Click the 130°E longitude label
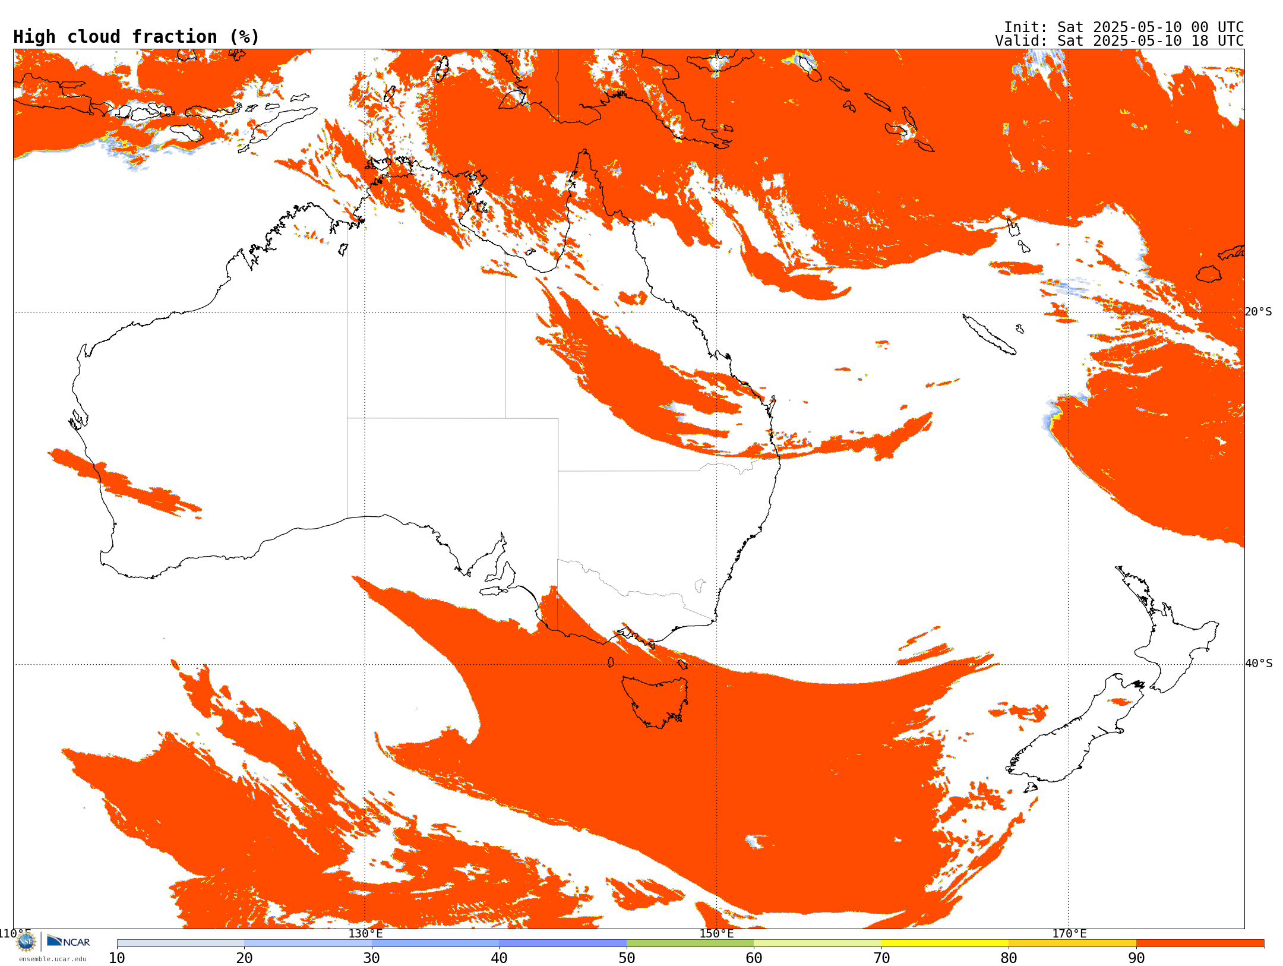 tap(365, 934)
